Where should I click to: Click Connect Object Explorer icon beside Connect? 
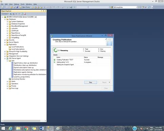(x=11, y=14)
